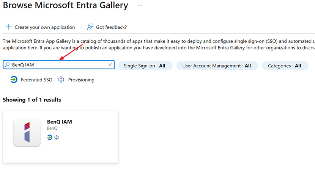
Task: Click the plus icon beside Create your own application
Action: (8, 27)
